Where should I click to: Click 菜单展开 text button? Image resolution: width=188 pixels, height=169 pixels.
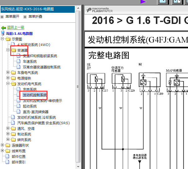coord(12,16)
